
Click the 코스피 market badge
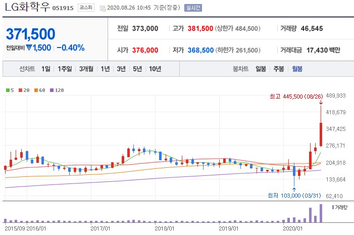pos(86,8)
